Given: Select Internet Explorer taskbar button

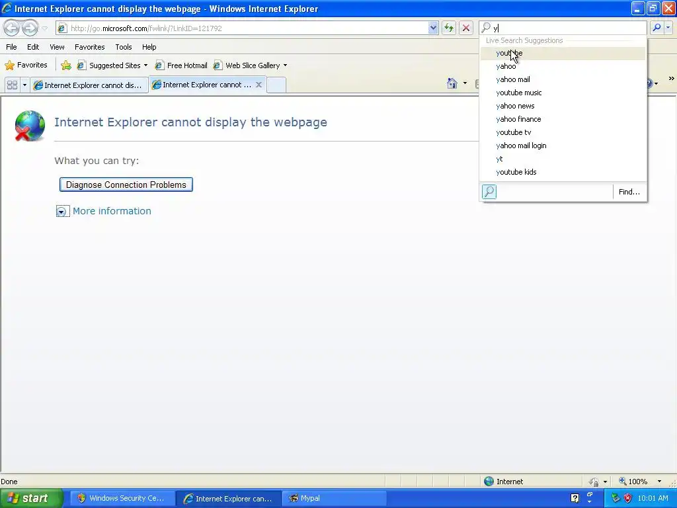Looking at the screenshot, I should pos(229,499).
